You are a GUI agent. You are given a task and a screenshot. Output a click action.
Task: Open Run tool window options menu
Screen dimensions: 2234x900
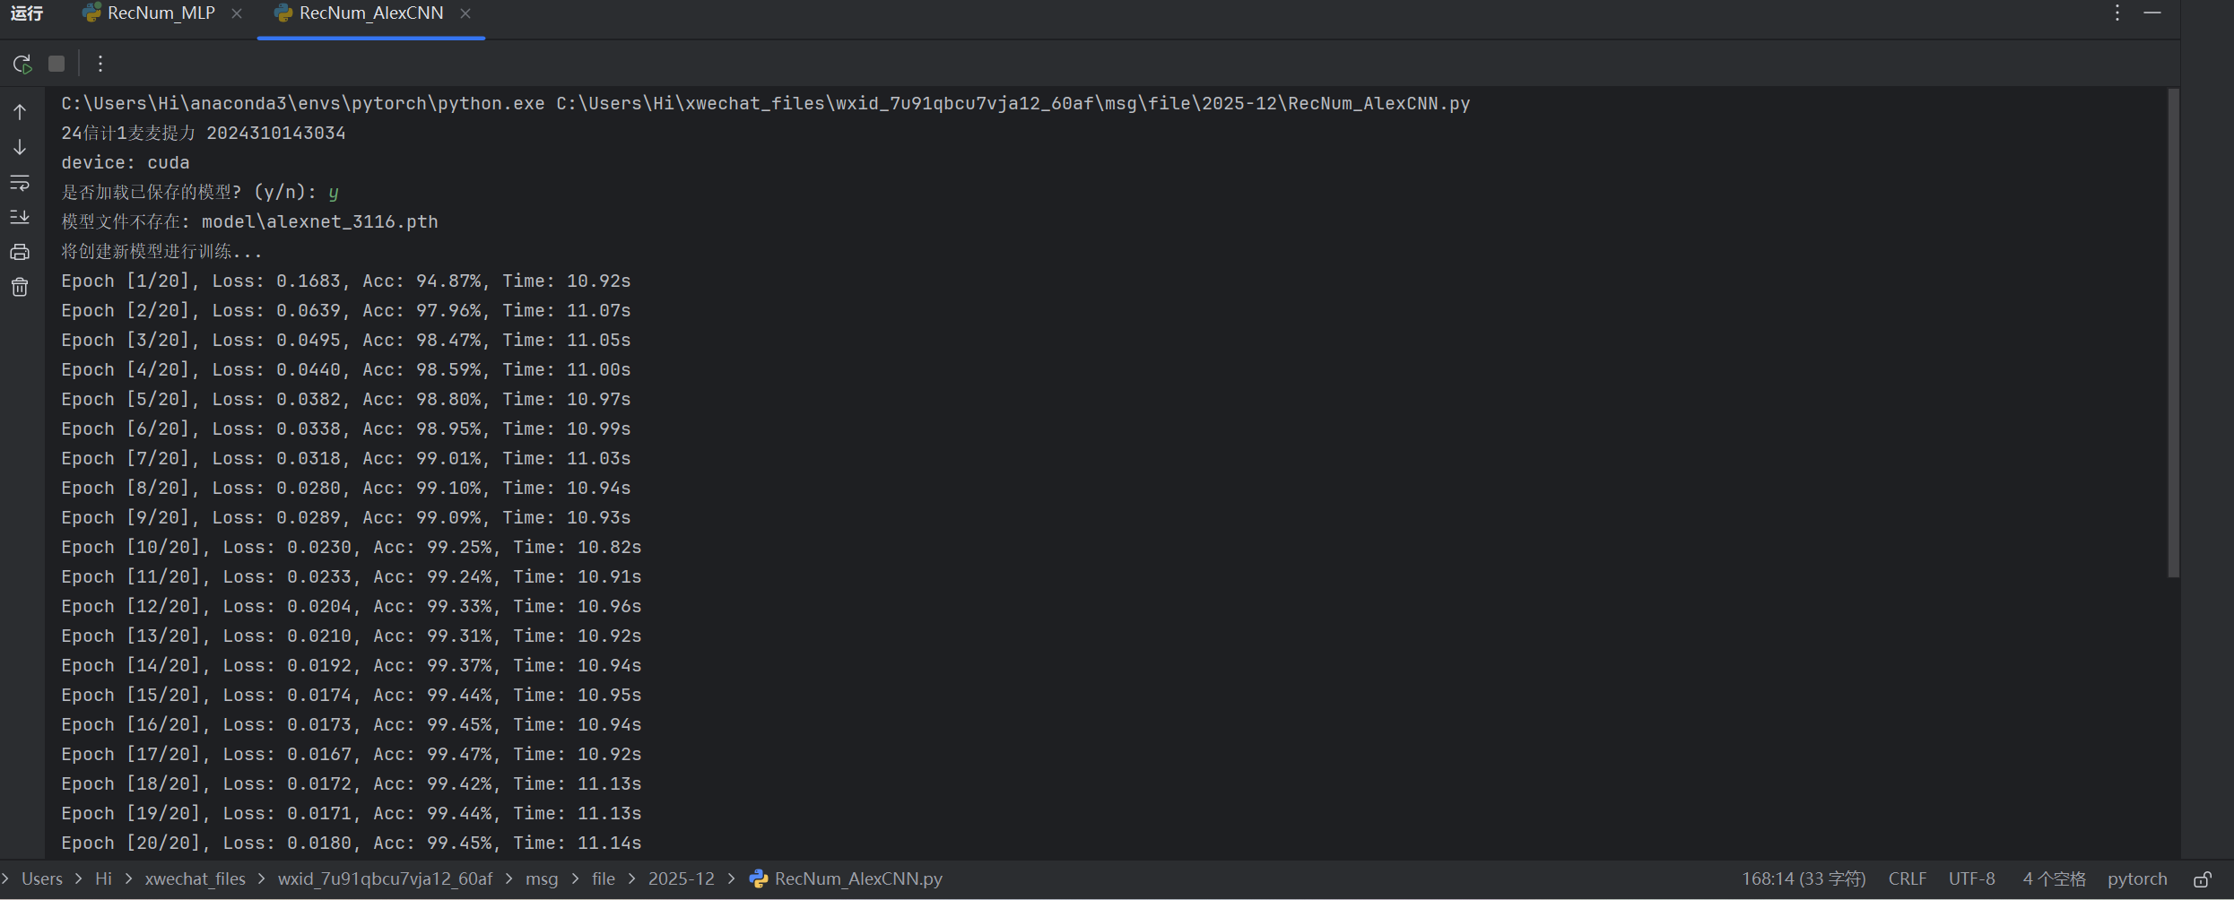pyautogui.click(x=2117, y=13)
